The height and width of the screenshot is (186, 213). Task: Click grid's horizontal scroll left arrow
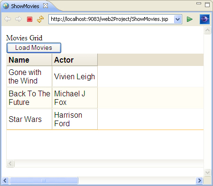click(x=10, y=163)
